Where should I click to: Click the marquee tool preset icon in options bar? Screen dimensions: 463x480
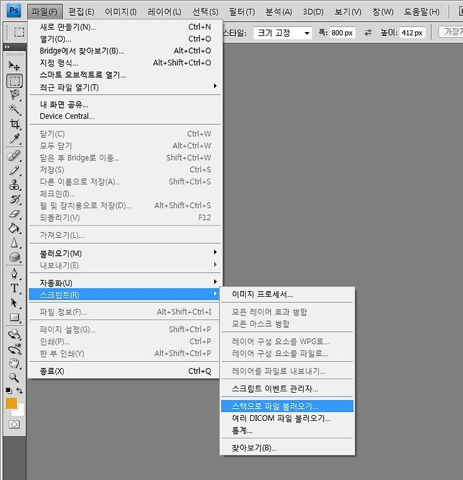19,32
